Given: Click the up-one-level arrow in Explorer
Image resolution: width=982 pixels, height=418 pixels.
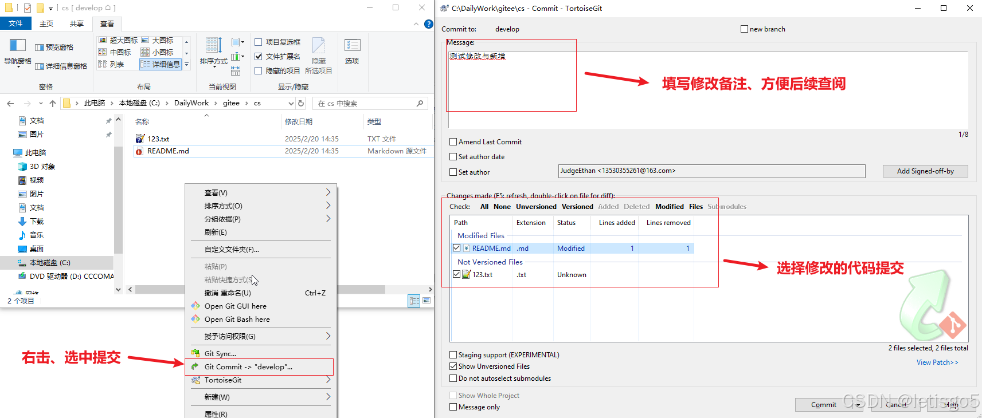Looking at the screenshot, I should click(x=53, y=103).
